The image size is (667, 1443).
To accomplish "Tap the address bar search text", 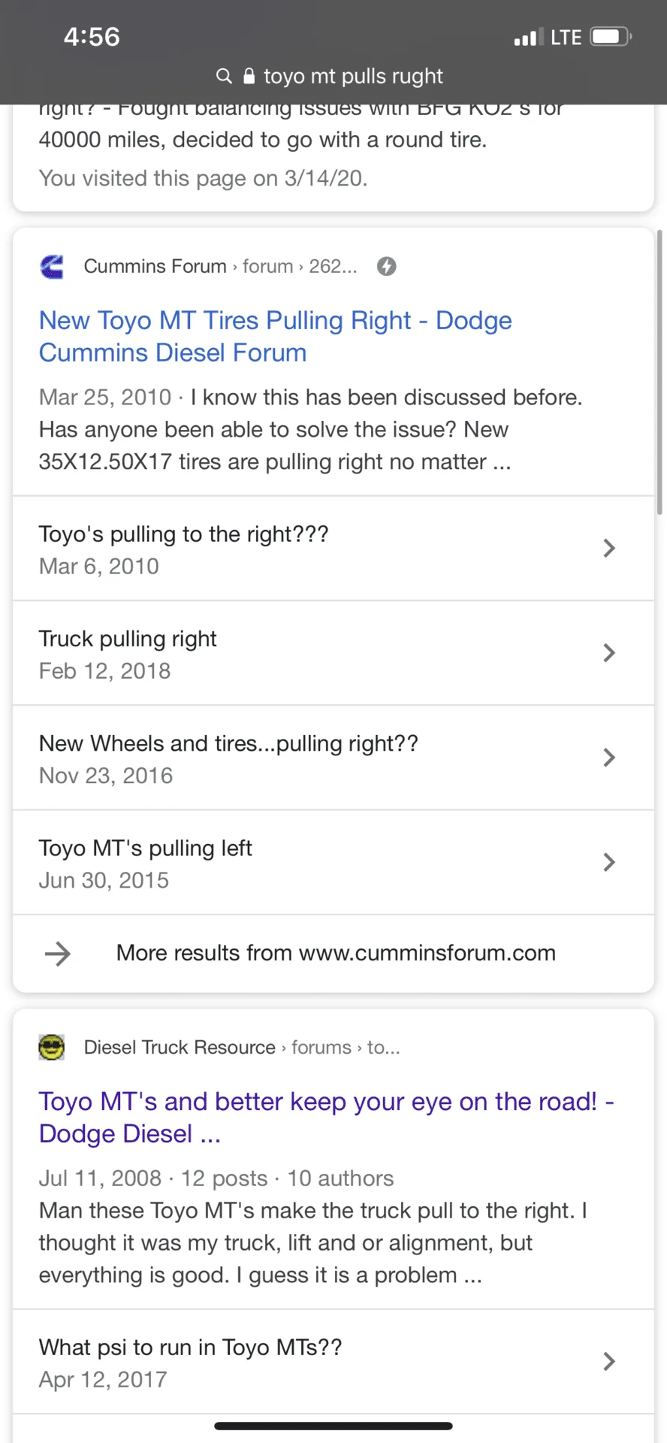I will click(x=353, y=76).
